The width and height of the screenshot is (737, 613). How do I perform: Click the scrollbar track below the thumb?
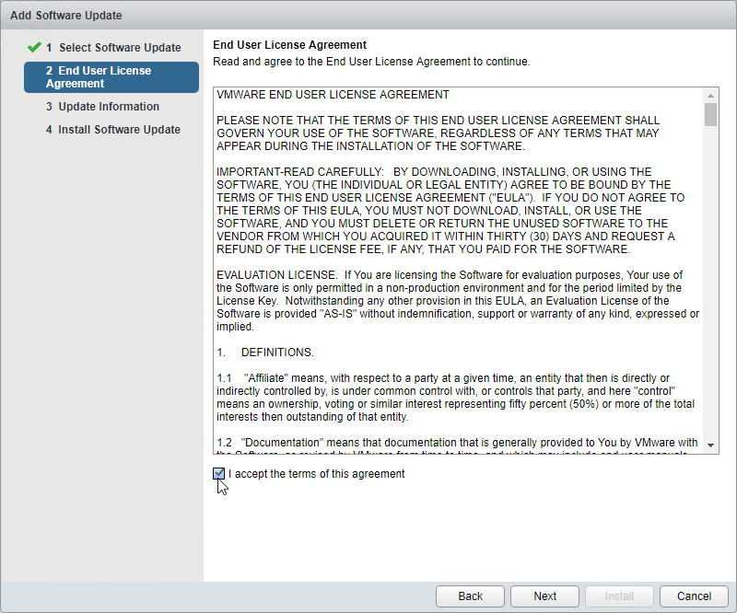click(710, 282)
